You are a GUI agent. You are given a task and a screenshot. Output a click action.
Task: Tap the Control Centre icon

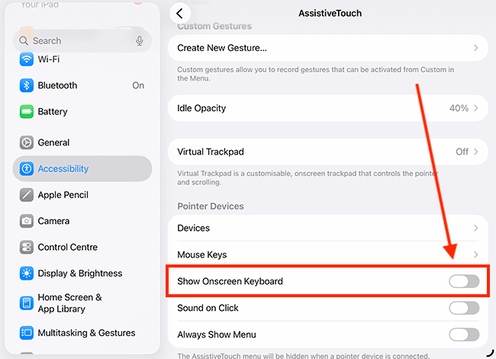click(27, 247)
